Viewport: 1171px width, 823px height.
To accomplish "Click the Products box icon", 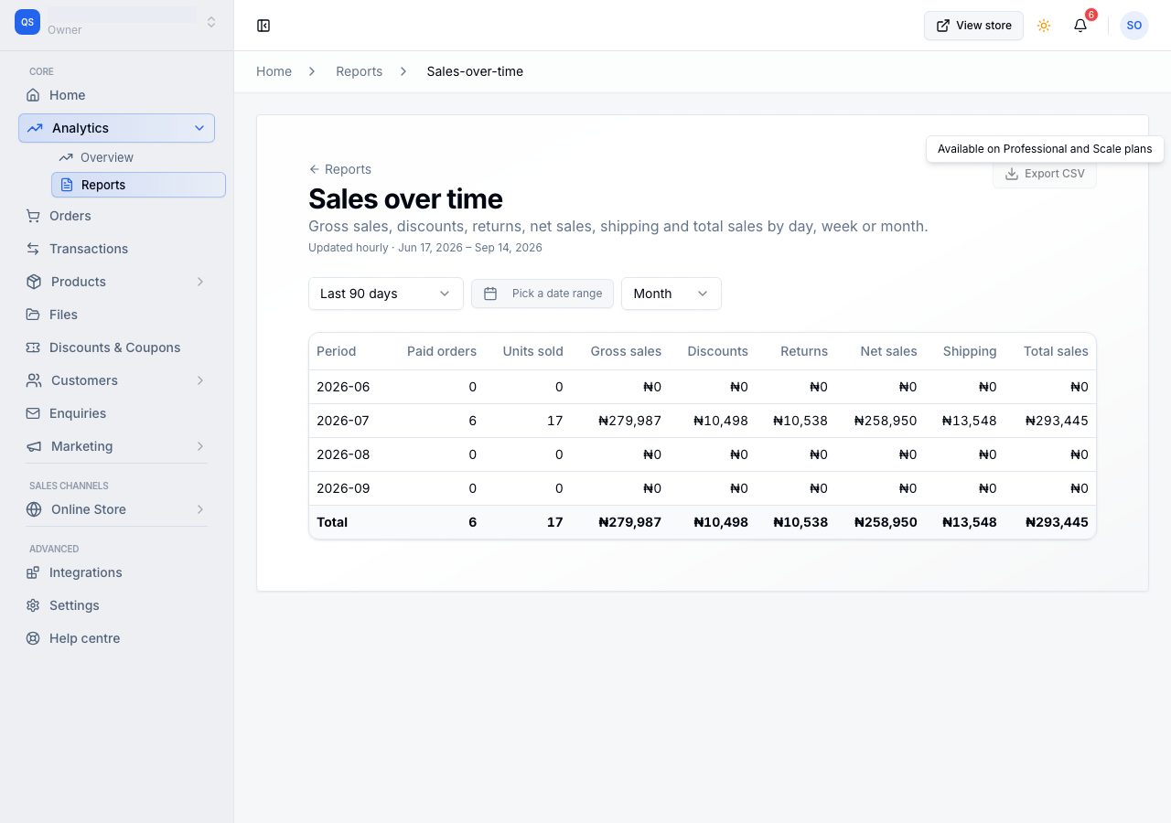I will (34, 282).
